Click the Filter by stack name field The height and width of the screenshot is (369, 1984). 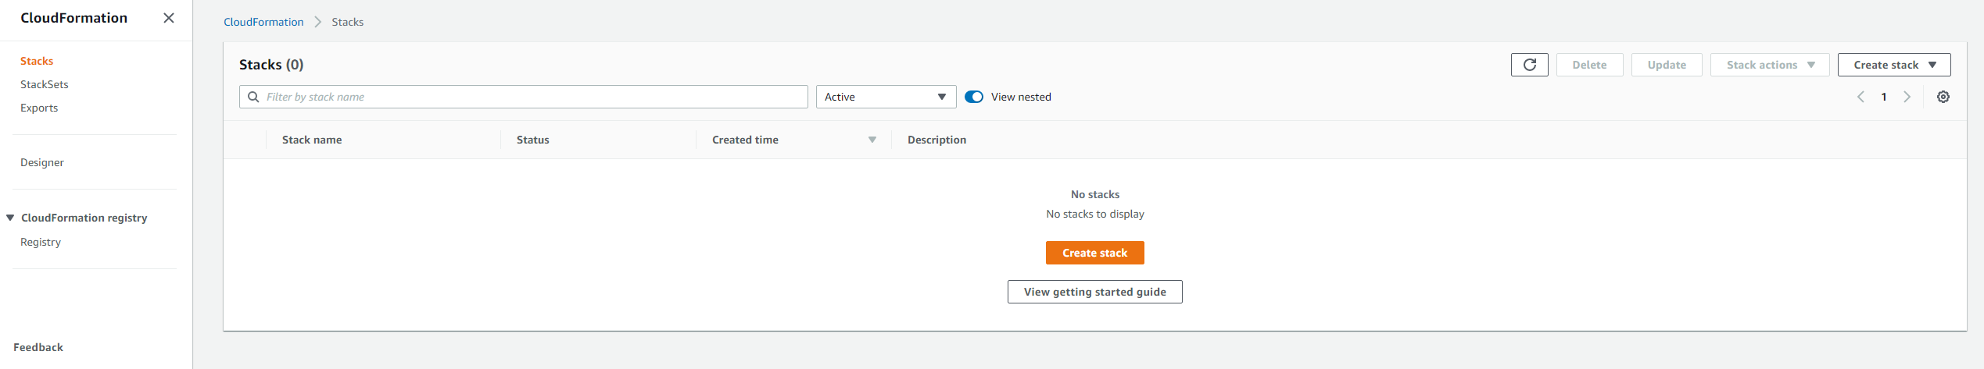(x=523, y=97)
